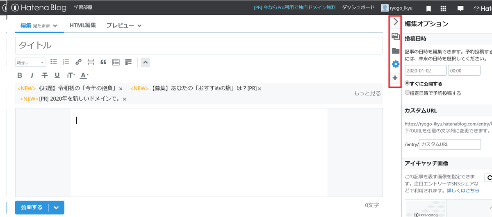Focus the カスタムURL input field
The image size is (492, 217).
(450, 145)
